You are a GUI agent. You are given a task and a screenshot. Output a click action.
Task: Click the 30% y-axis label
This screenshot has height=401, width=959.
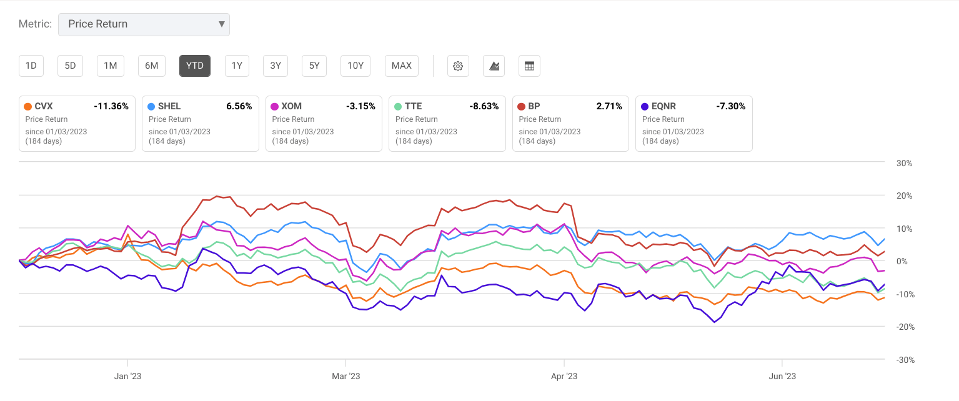(x=905, y=164)
